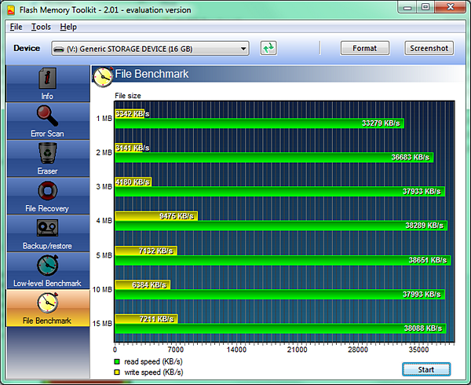Click the read speed (KB/s) legend text
The width and height of the screenshot is (471, 385).
click(x=153, y=361)
